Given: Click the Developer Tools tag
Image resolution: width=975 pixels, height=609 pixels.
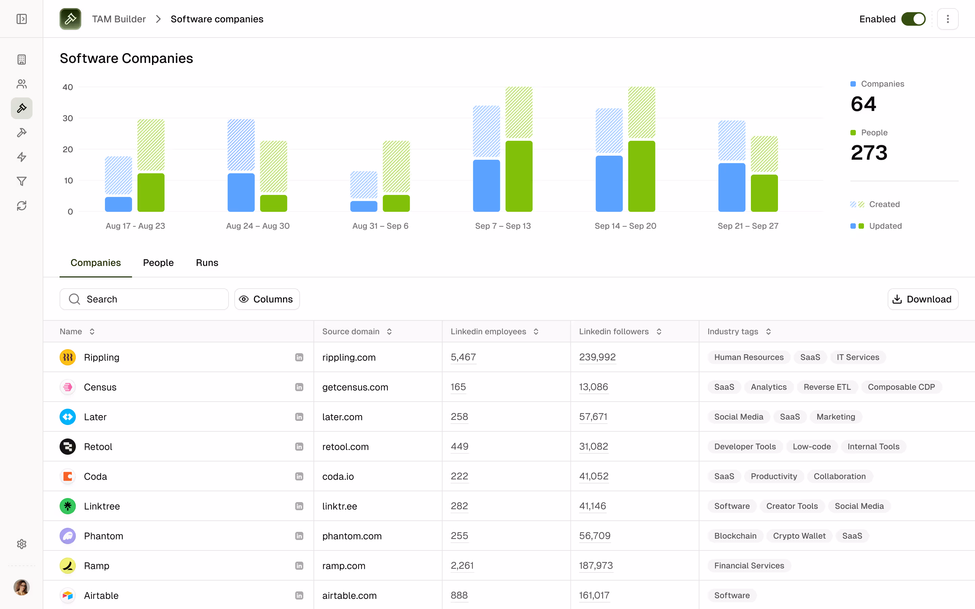Looking at the screenshot, I should coord(745,447).
